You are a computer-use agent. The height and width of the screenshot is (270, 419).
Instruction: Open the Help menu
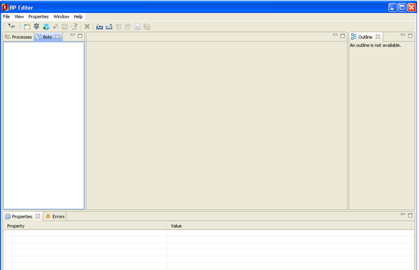[x=78, y=17]
